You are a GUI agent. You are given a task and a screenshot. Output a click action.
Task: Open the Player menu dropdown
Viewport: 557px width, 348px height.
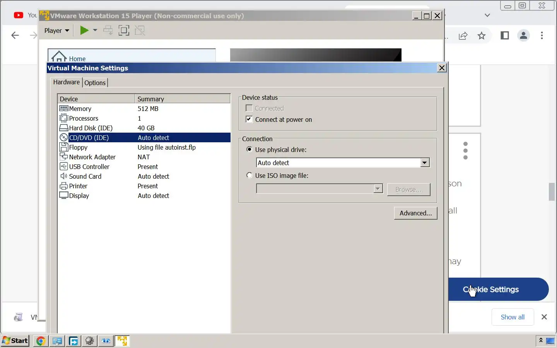click(x=56, y=31)
